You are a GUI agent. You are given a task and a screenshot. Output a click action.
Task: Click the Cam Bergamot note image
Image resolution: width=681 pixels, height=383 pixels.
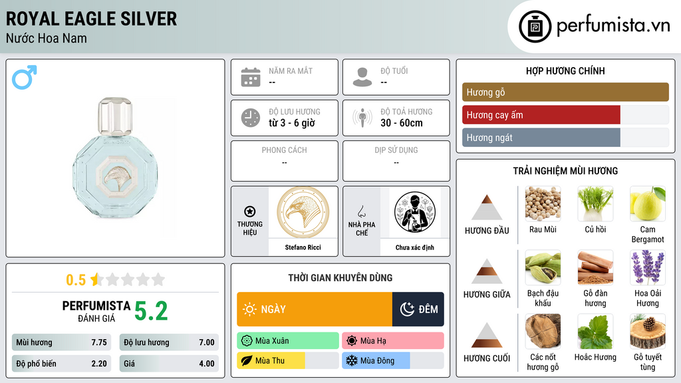click(648, 203)
